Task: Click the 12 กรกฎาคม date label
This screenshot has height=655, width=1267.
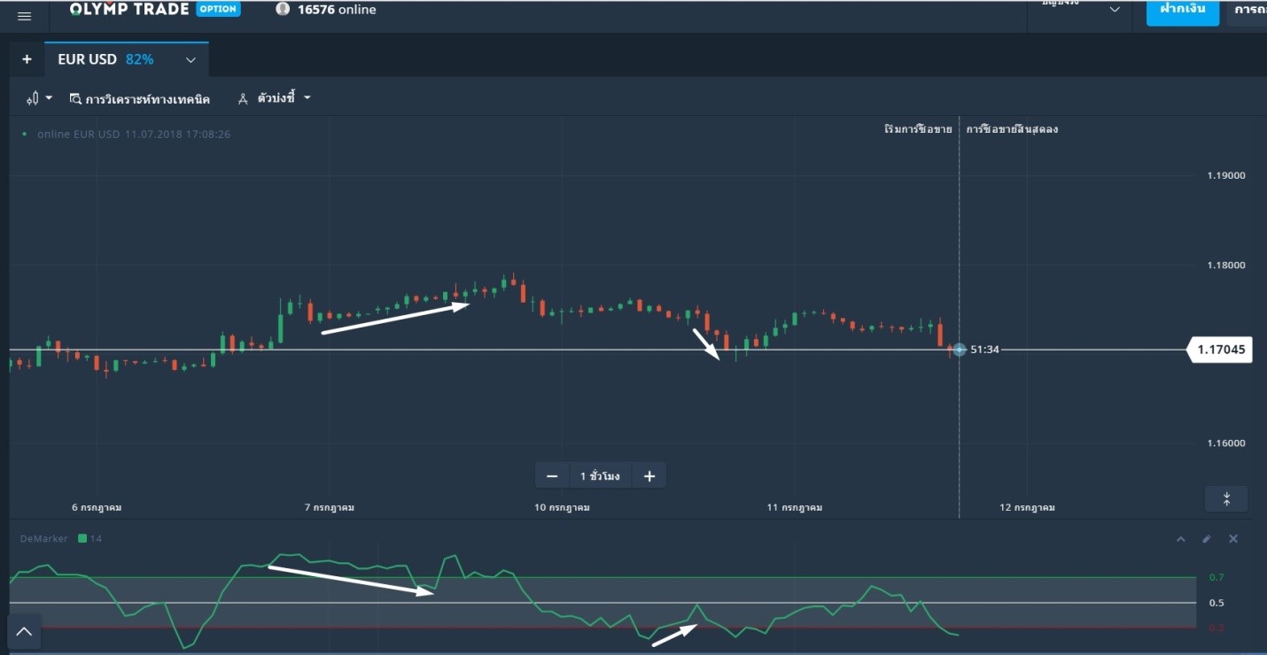Action: 1028,508
